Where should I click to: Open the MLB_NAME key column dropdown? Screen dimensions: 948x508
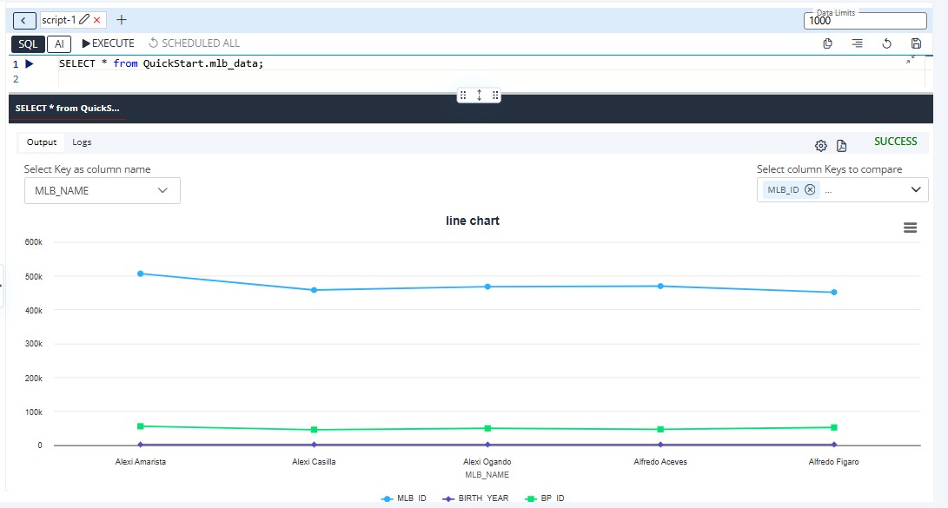[102, 191]
